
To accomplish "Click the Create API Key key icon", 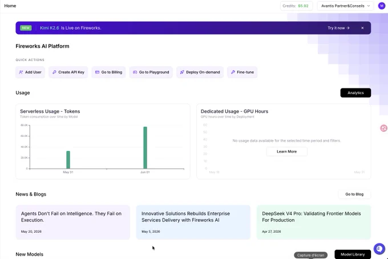I will (x=54, y=72).
